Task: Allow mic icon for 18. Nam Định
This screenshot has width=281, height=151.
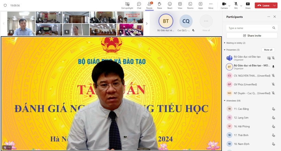Action: point(273,144)
